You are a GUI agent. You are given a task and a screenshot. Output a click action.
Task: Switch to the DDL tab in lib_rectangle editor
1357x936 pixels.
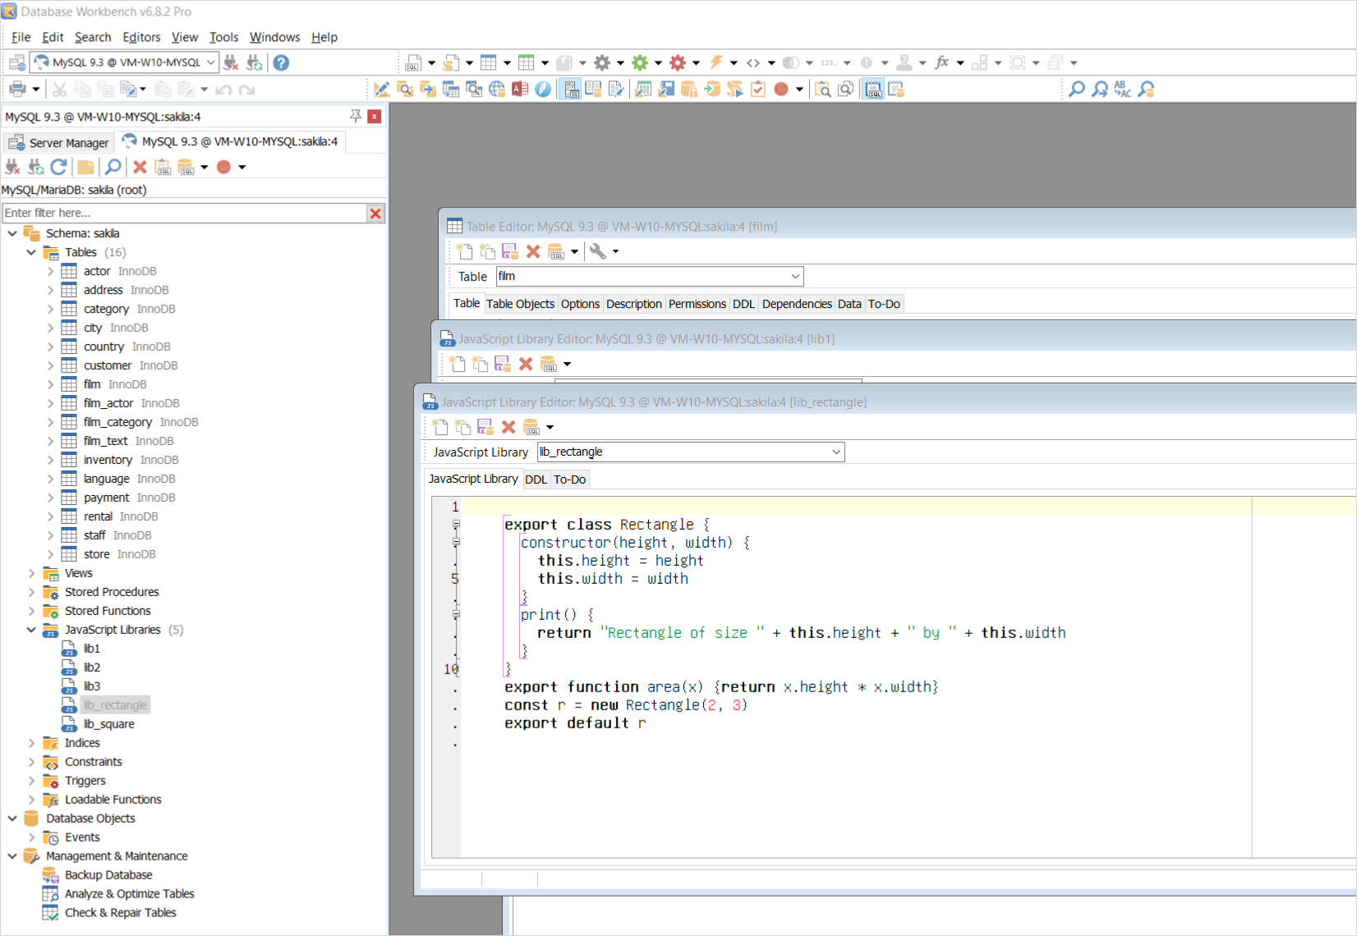tap(536, 479)
